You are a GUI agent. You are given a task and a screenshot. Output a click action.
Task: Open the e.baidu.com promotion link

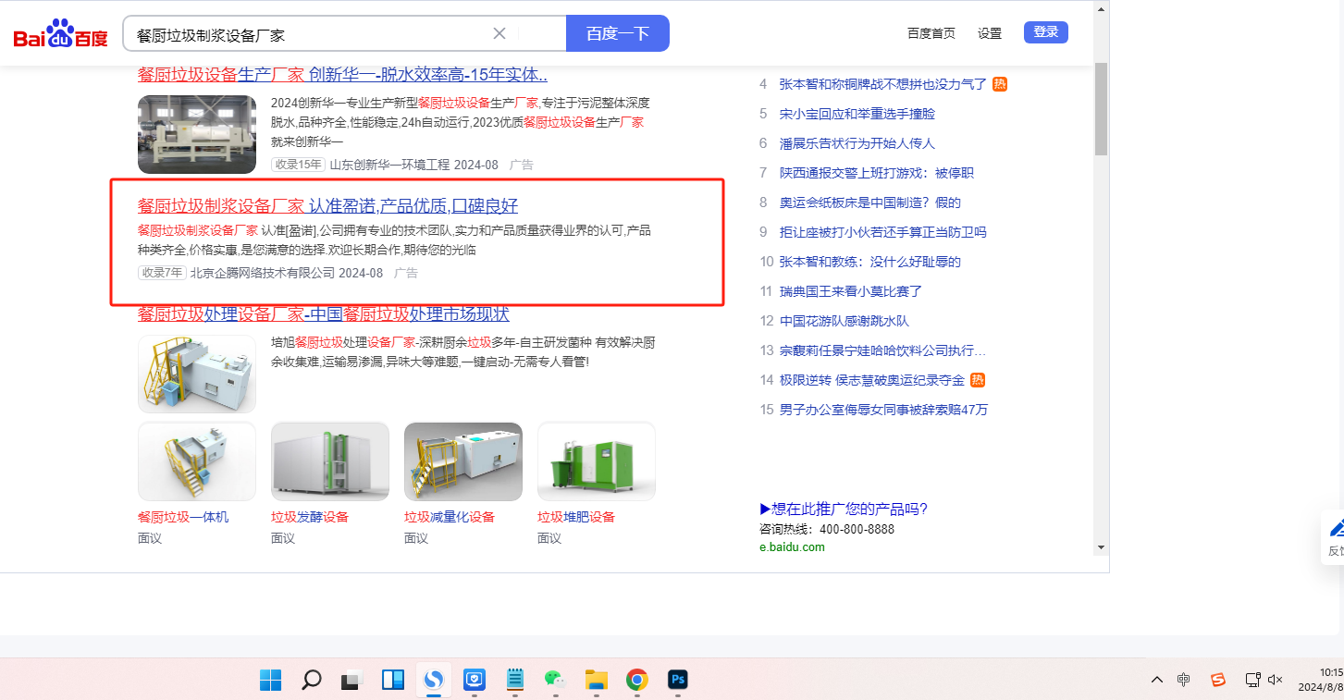792,546
